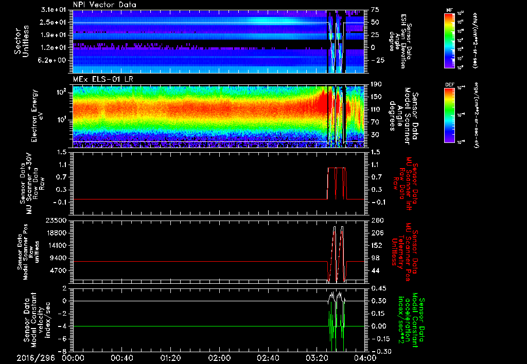The width and height of the screenshot is (527, 364).
Task: Click the green 'Model Constant acceleration' axis label
Action: [411, 320]
